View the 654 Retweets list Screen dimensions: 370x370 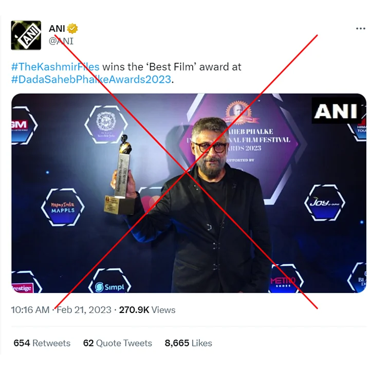(x=42, y=343)
